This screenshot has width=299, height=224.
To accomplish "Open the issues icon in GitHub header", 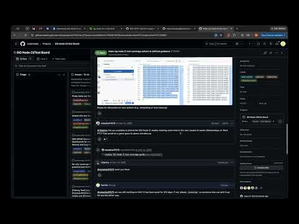I will (259, 44).
